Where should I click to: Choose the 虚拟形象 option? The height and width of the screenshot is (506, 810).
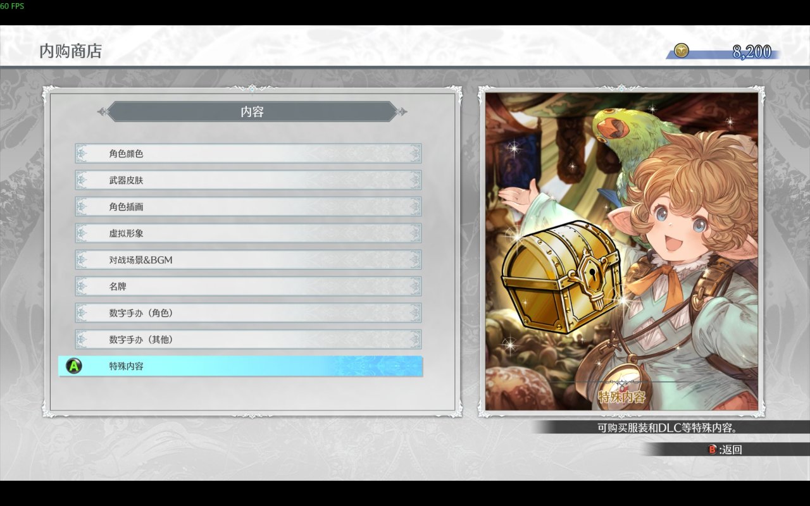[248, 233]
